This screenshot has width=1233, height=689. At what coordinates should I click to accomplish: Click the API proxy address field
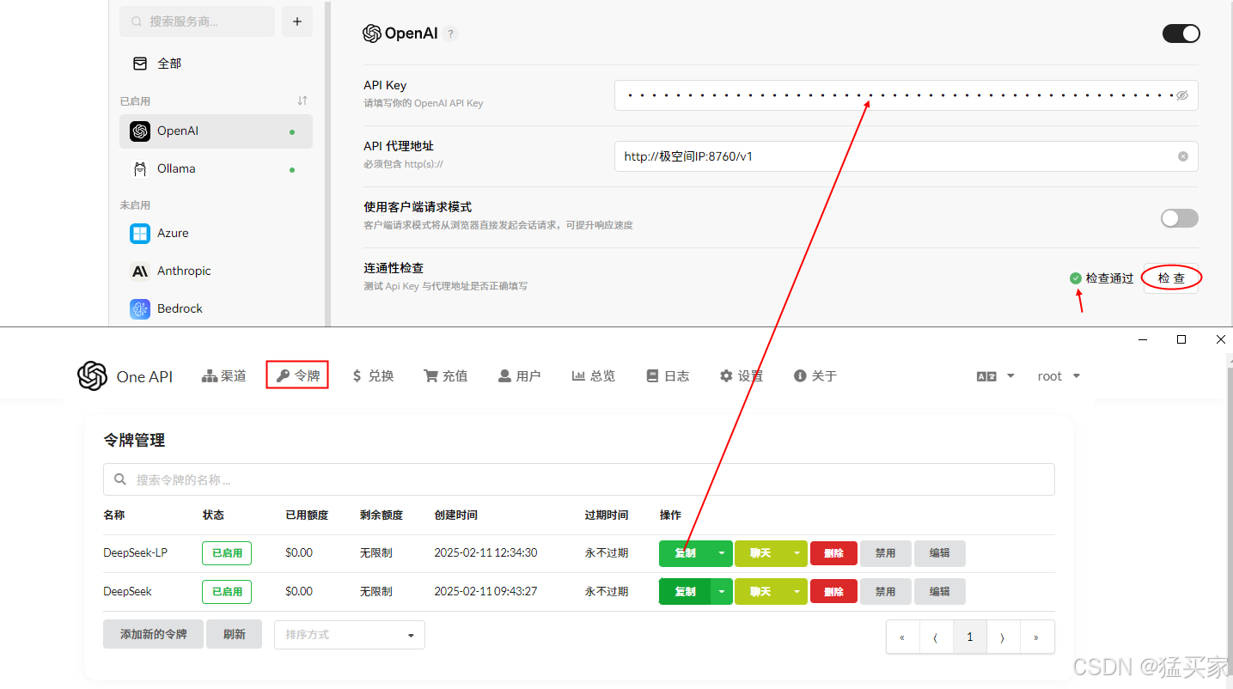coord(906,156)
